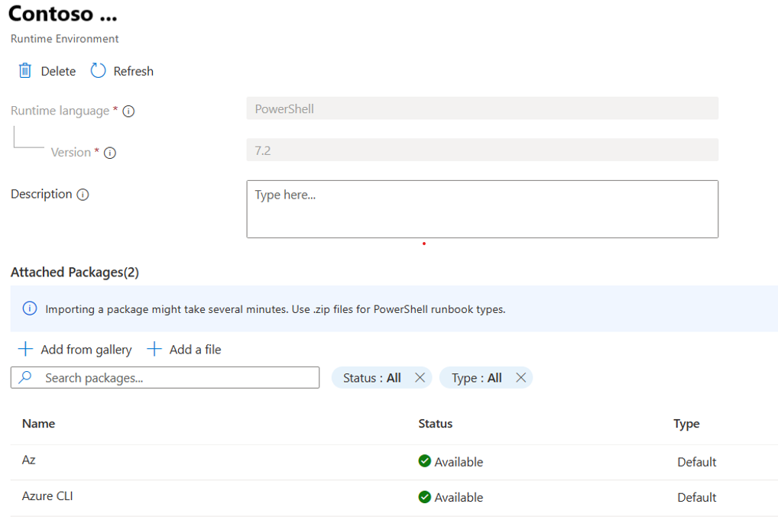
Task: Click Add from gallery
Action: 84,349
